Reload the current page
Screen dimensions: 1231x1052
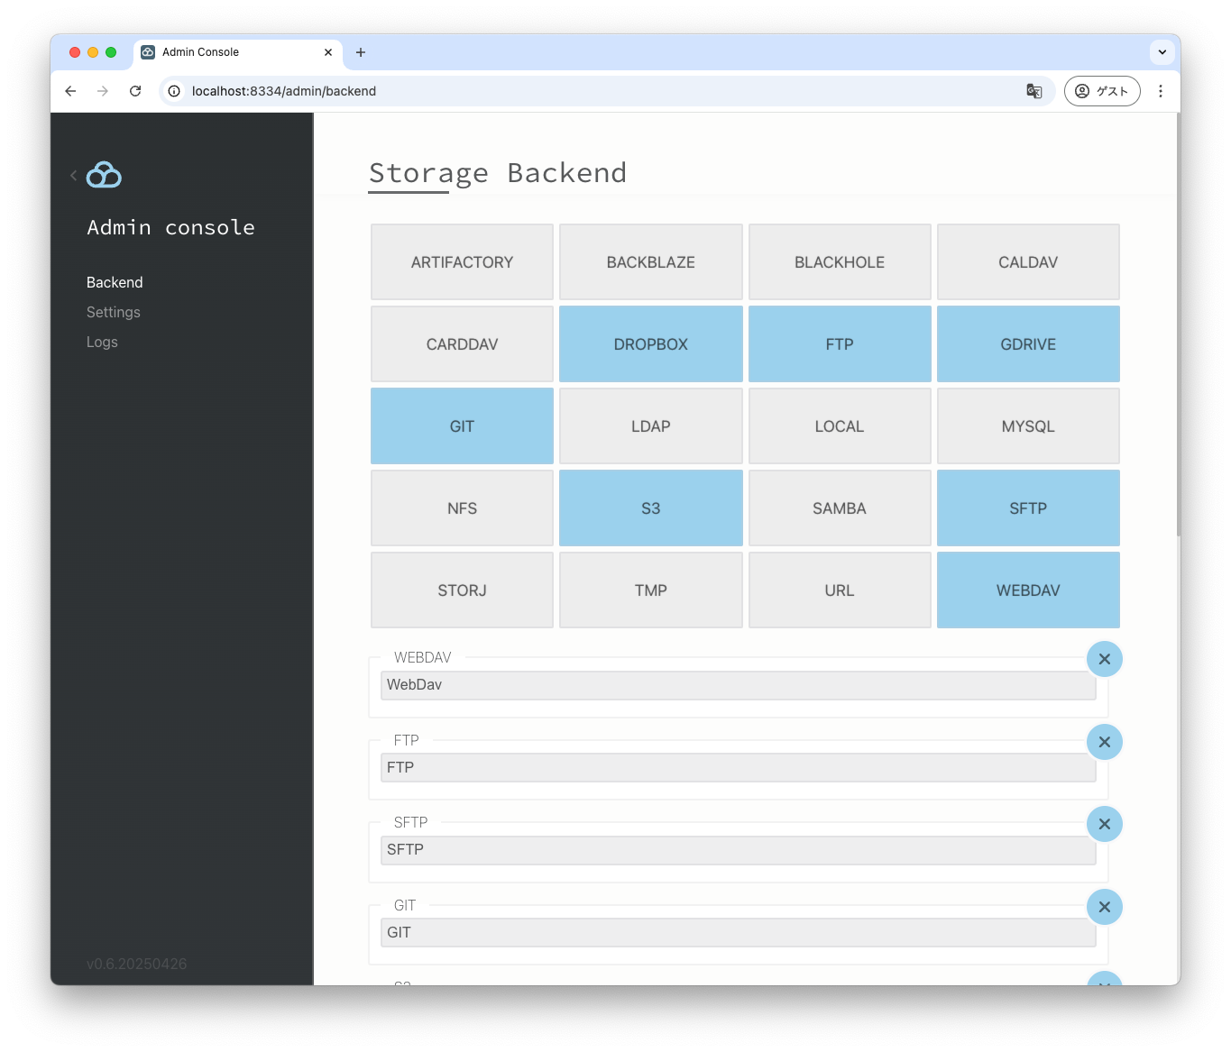click(x=135, y=91)
